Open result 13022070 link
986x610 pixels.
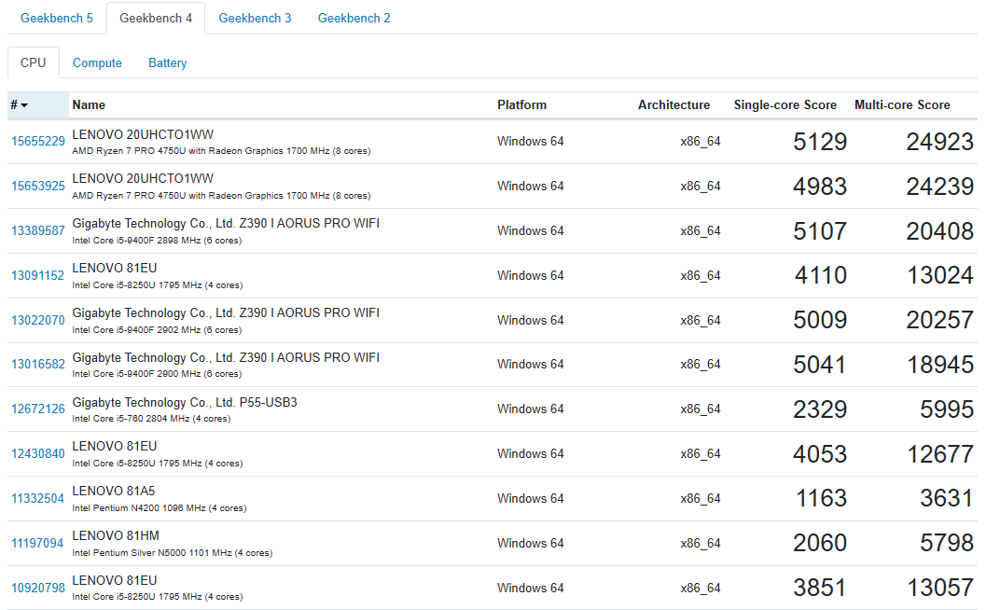[x=37, y=320]
